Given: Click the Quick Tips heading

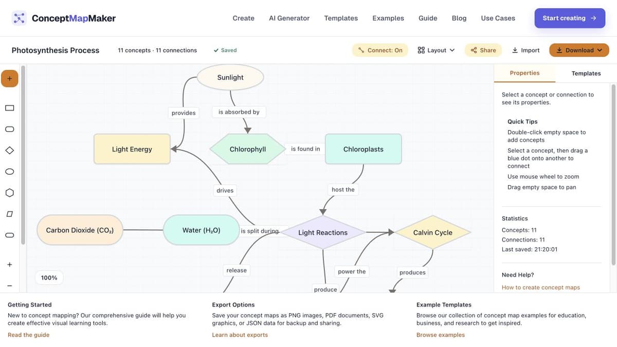Looking at the screenshot, I should coord(522,122).
